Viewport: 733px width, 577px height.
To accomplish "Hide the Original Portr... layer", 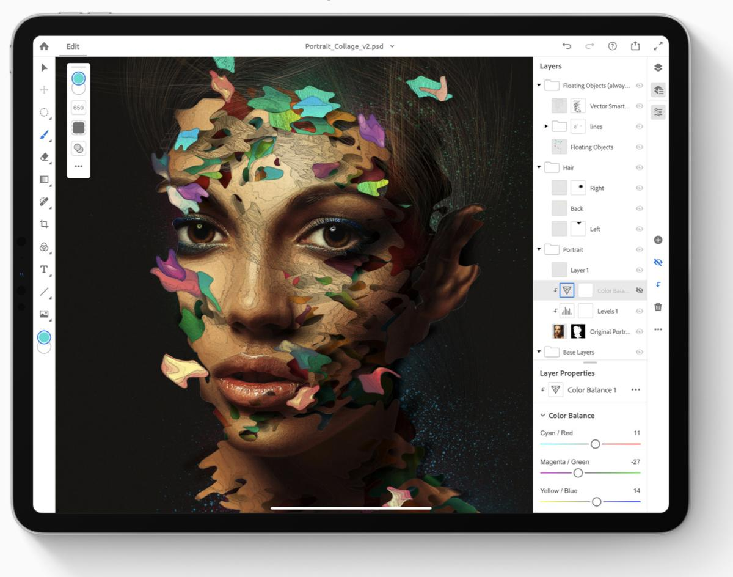I will (x=640, y=331).
